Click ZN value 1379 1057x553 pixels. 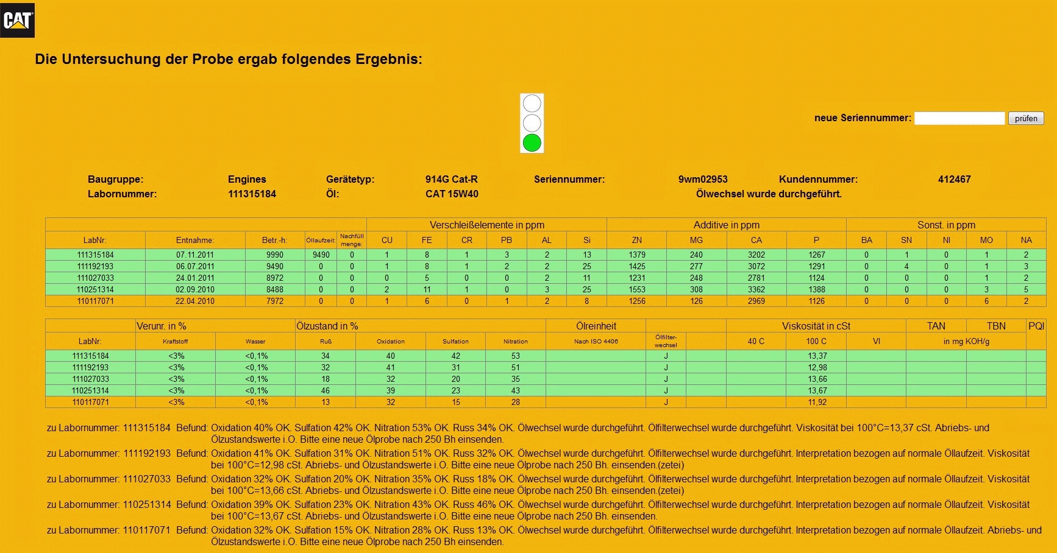(x=637, y=255)
